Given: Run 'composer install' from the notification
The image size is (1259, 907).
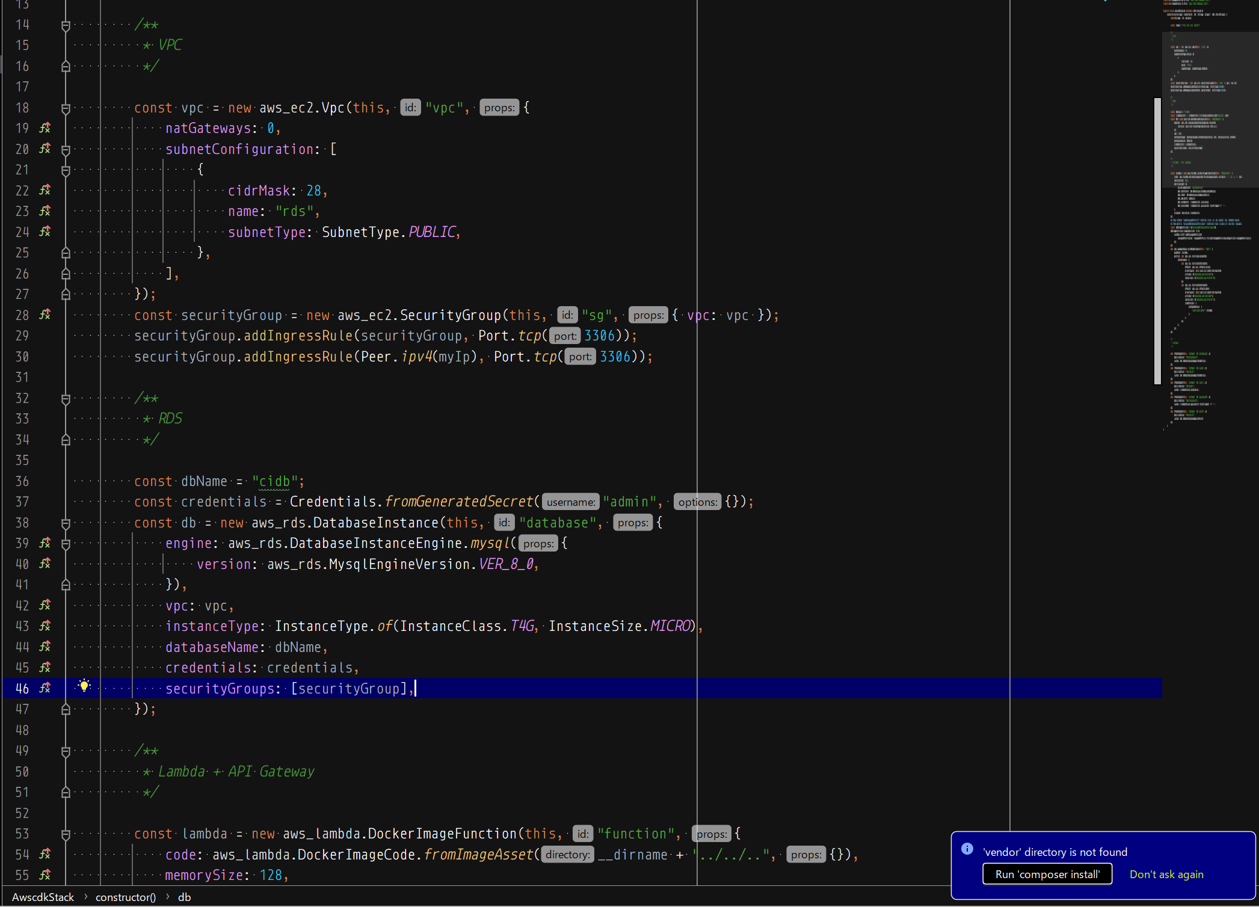Looking at the screenshot, I should click(x=1047, y=874).
